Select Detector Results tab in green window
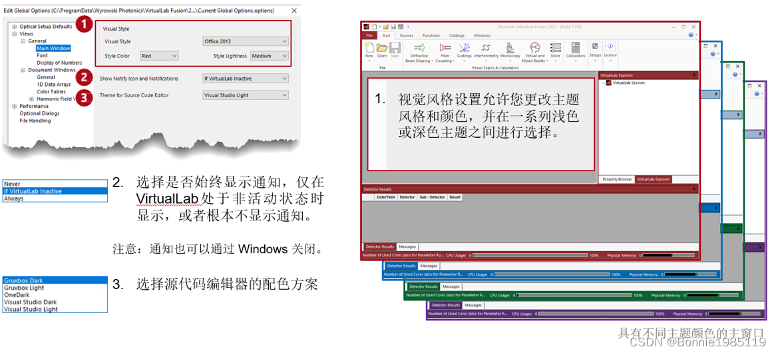 [x=423, y=286]
